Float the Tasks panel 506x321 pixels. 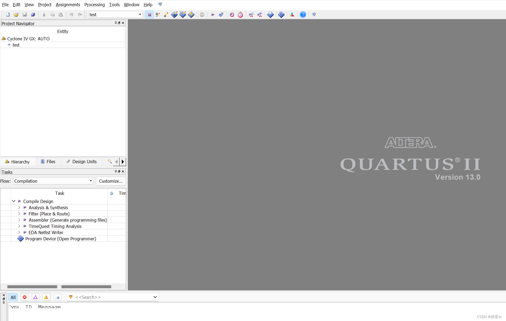point(119,171)
